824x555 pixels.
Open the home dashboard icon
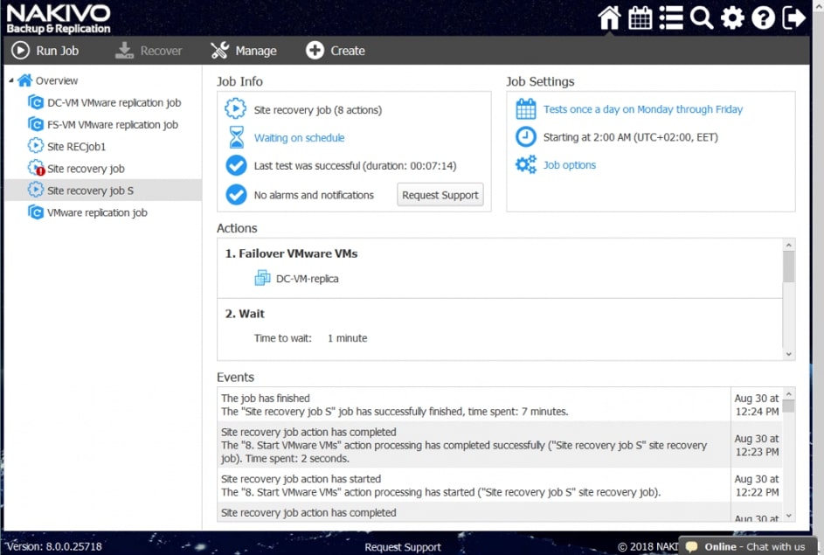pyautogui.click(x=609, y=17)
